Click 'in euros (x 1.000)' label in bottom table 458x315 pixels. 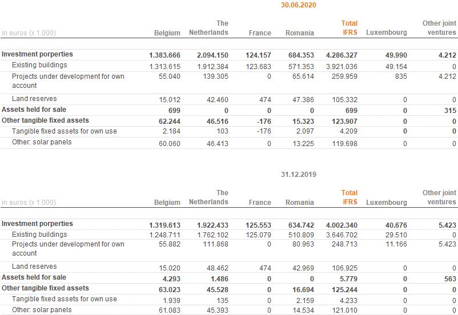pos(29,202)
